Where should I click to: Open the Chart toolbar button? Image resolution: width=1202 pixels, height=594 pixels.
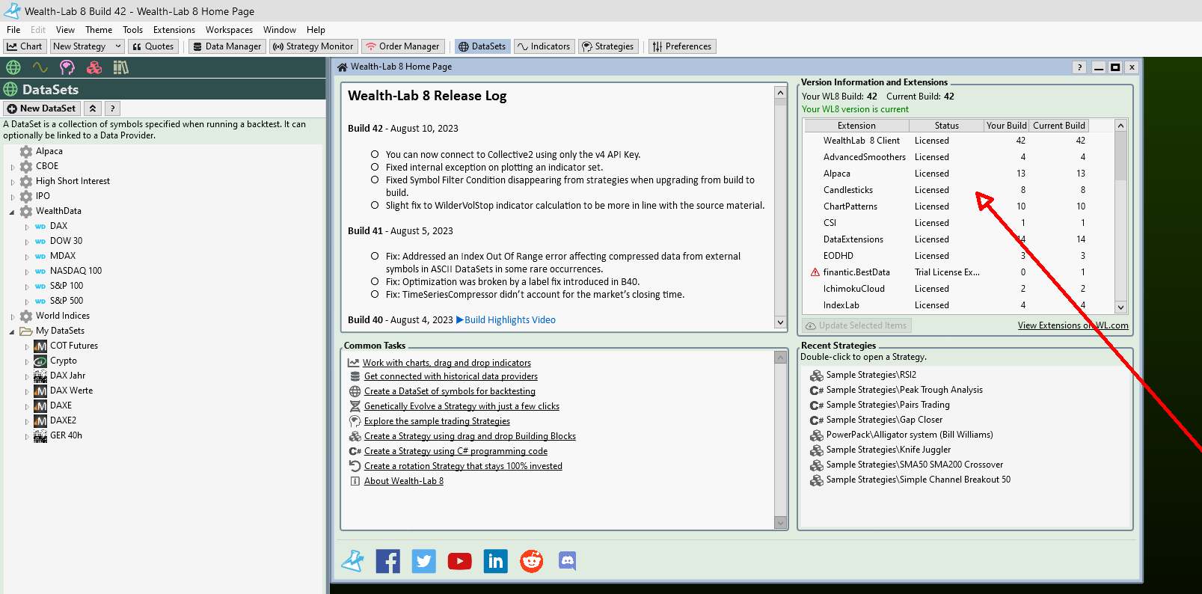click(25, 46)
